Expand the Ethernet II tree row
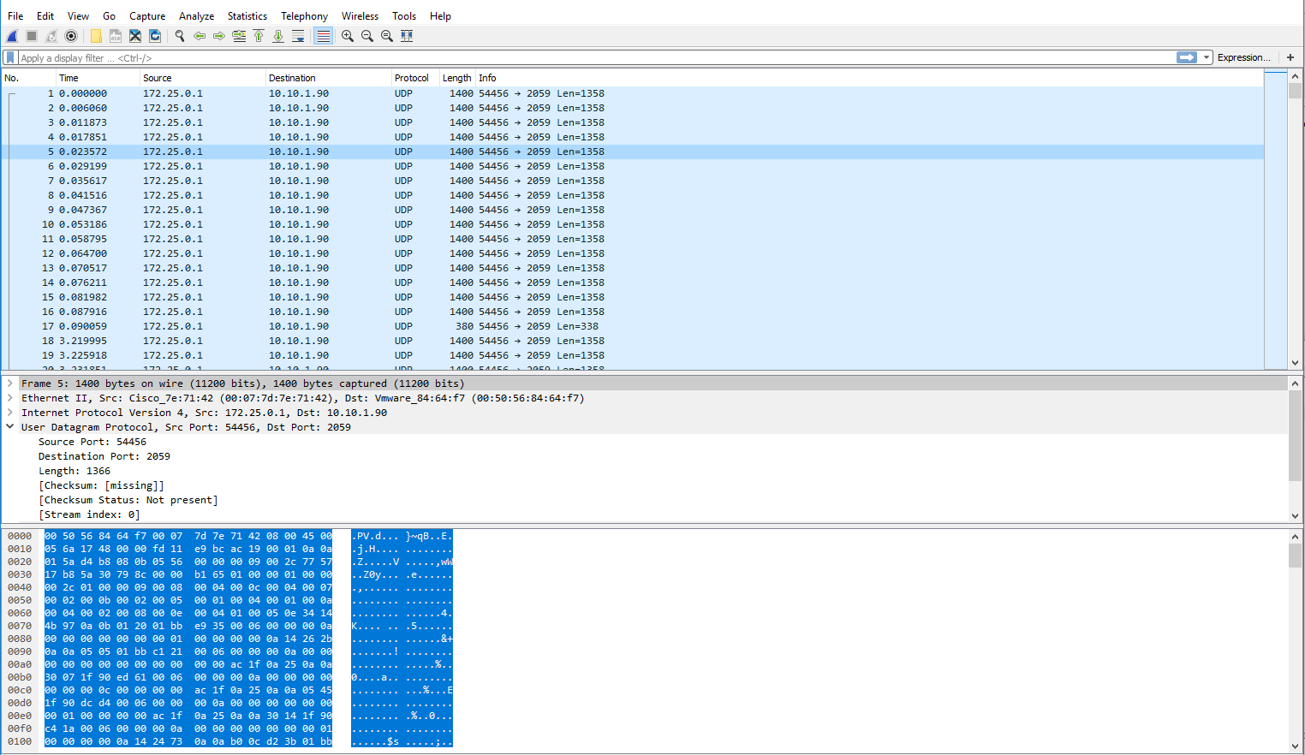Image resolution: width=1305 pixels, height=755 pixels. click(10, 398)
